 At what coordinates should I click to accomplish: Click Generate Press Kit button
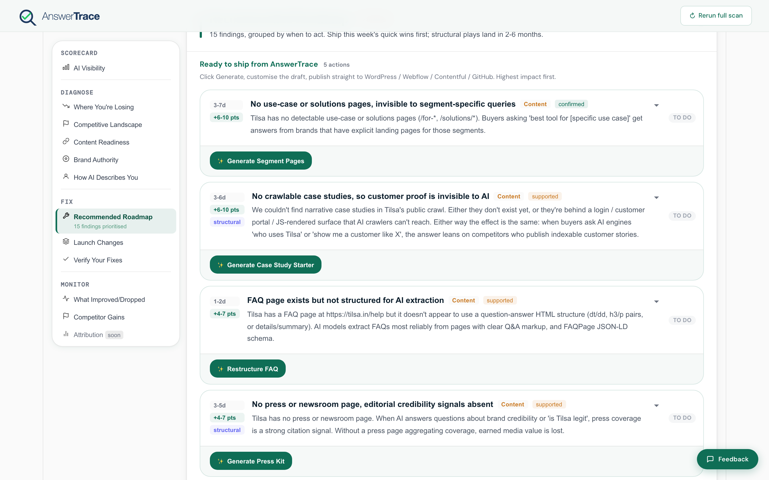pyautogui.click(x=251, y=461)
